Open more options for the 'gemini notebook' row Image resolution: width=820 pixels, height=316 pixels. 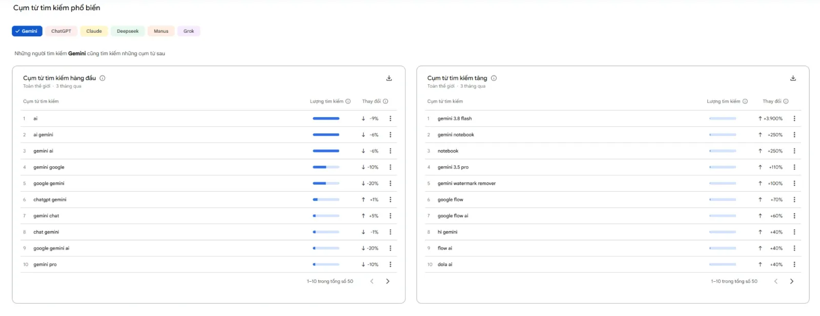794,135
